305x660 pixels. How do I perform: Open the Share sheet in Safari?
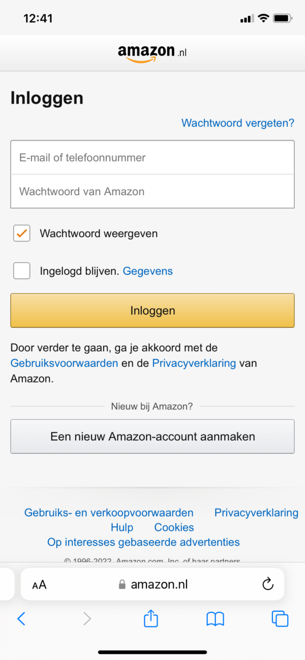(150, 619)
